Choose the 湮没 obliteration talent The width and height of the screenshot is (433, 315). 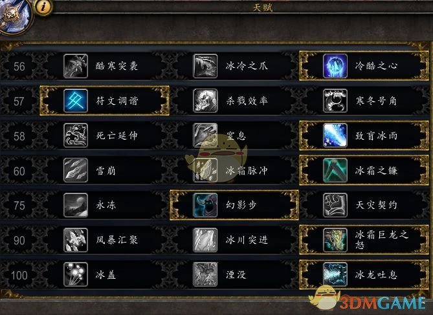(234, 275)
